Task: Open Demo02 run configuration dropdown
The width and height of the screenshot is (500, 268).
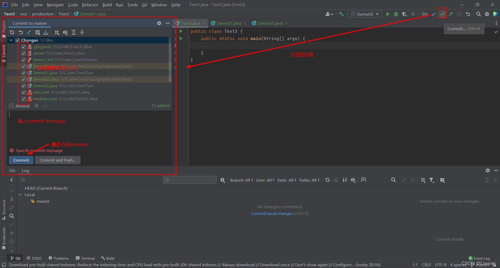Action: click(365, 14)
